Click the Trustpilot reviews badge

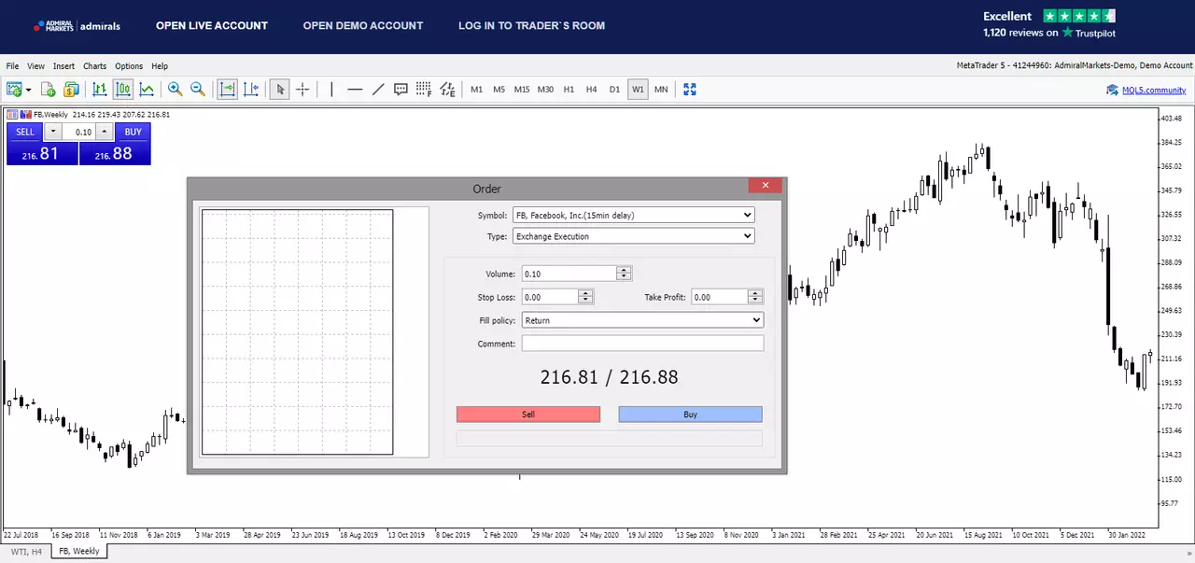1049,24
